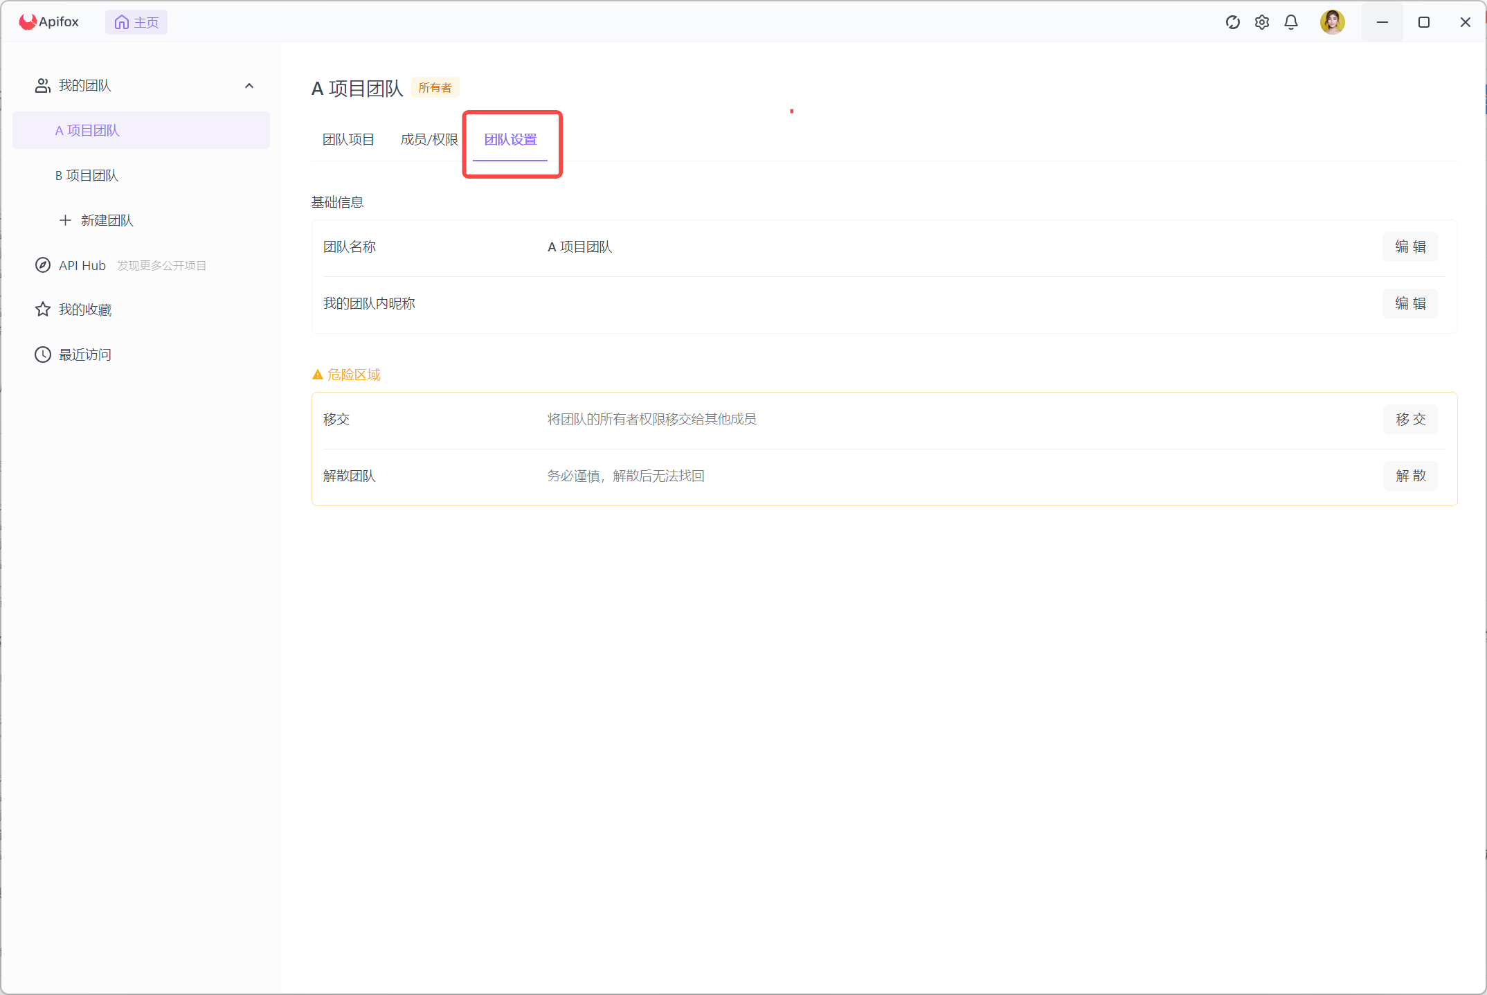1487x995 pixels.
Task: Click the user avatar picture
Action: pyautogui.click(x=1332, y=22)
